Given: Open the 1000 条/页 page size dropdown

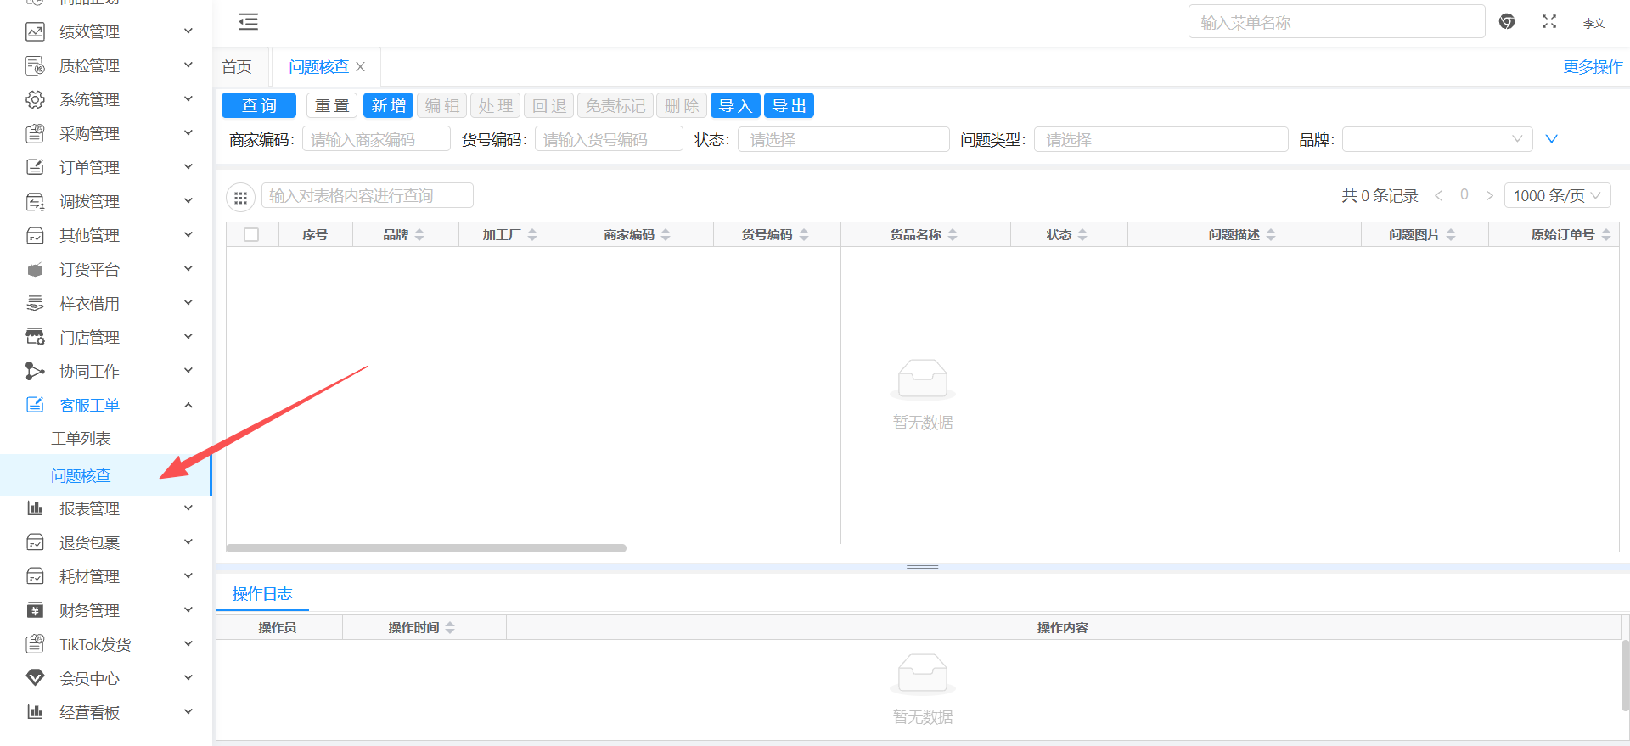Looking at the screenshot, I should click(x=1556, y=196).
